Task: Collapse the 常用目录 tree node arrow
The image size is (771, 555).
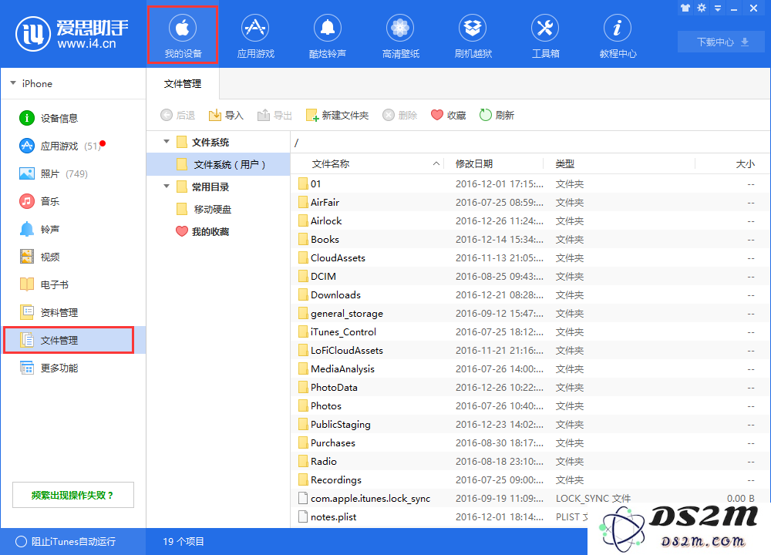Action: tap(167, 187)
